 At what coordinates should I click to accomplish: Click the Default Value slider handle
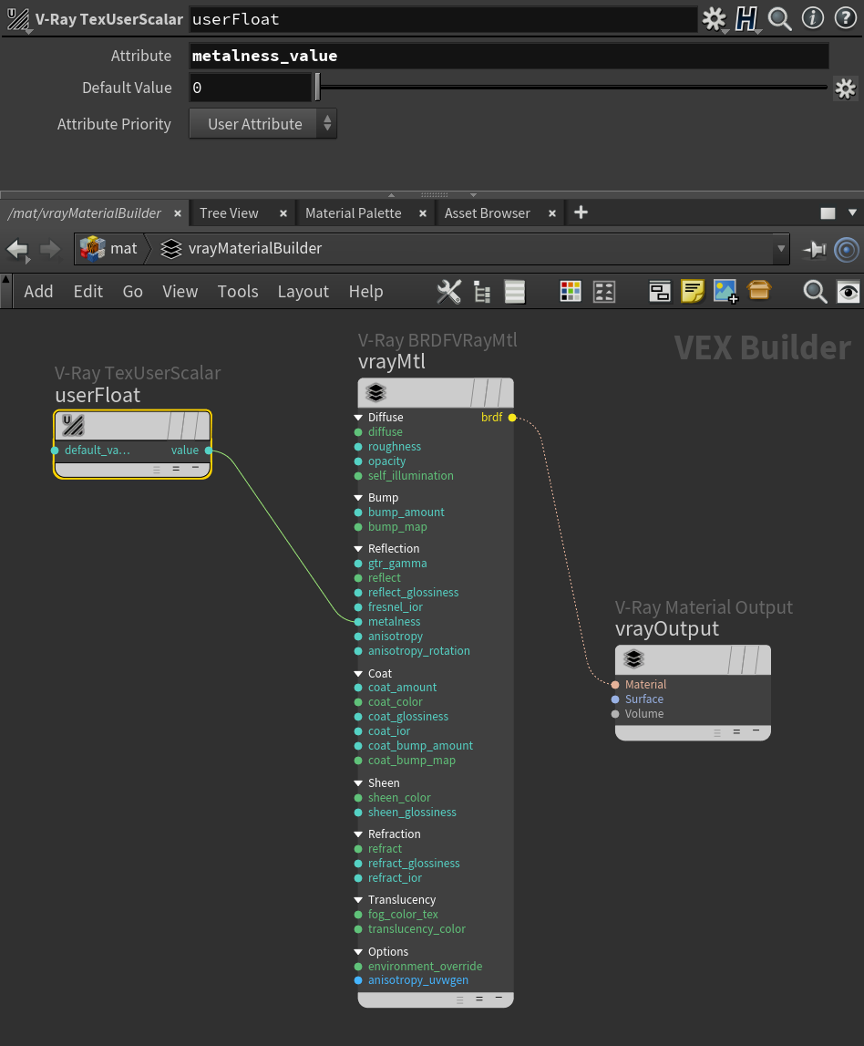coord(318,88)
